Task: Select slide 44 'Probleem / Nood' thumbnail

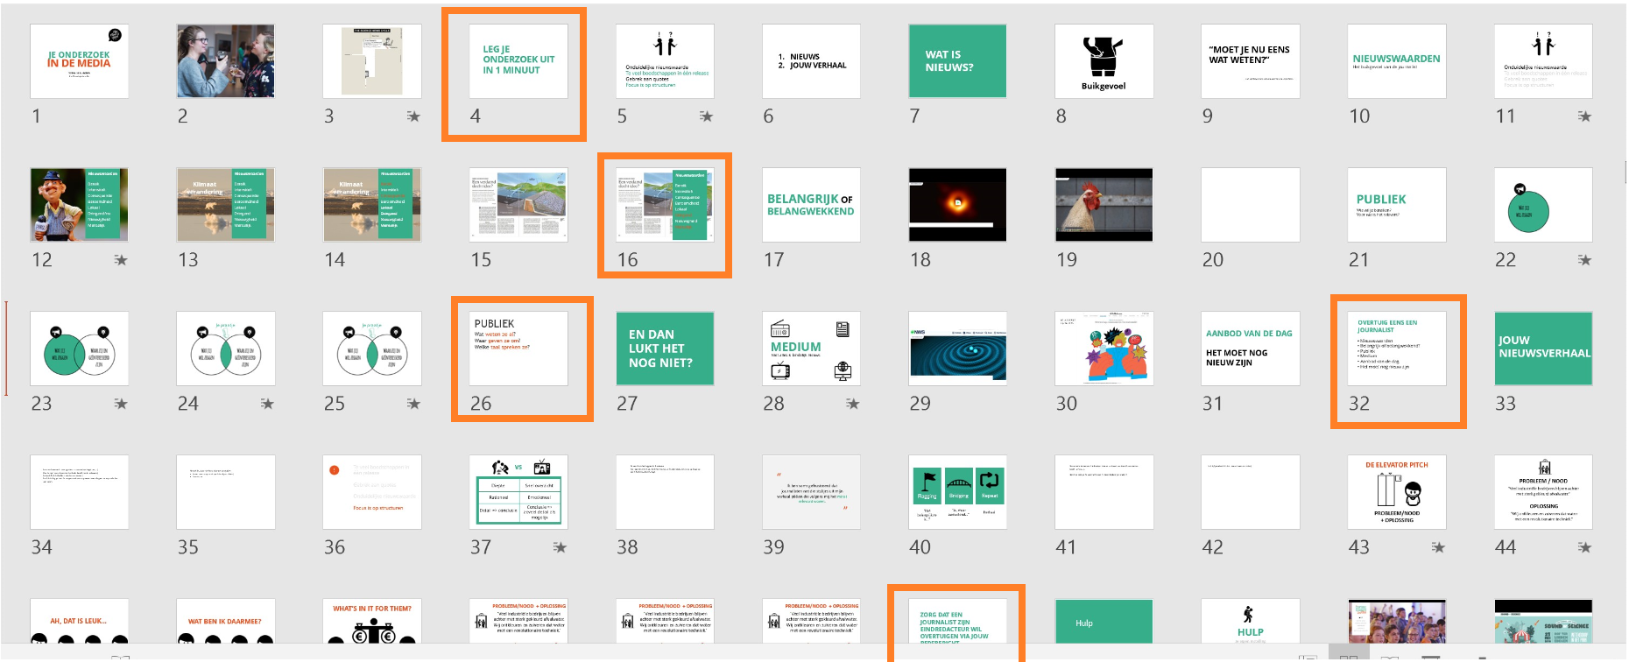Action: [1543, 491]
